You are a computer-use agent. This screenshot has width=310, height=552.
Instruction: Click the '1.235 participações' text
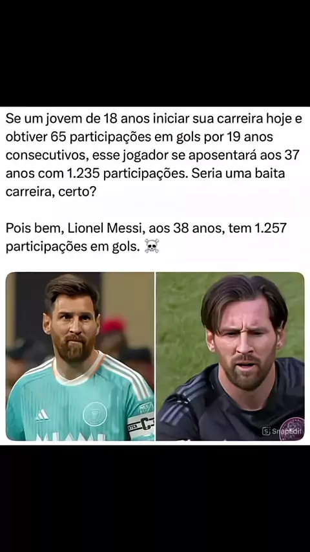point(126,174)
